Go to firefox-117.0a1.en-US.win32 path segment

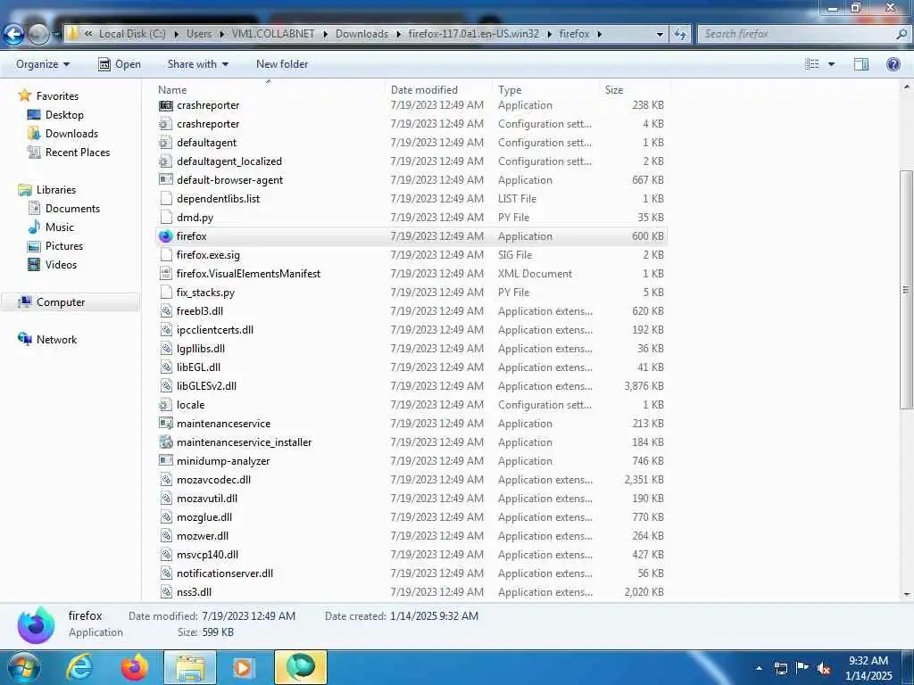pyautogui.click(x=473, y=34)
